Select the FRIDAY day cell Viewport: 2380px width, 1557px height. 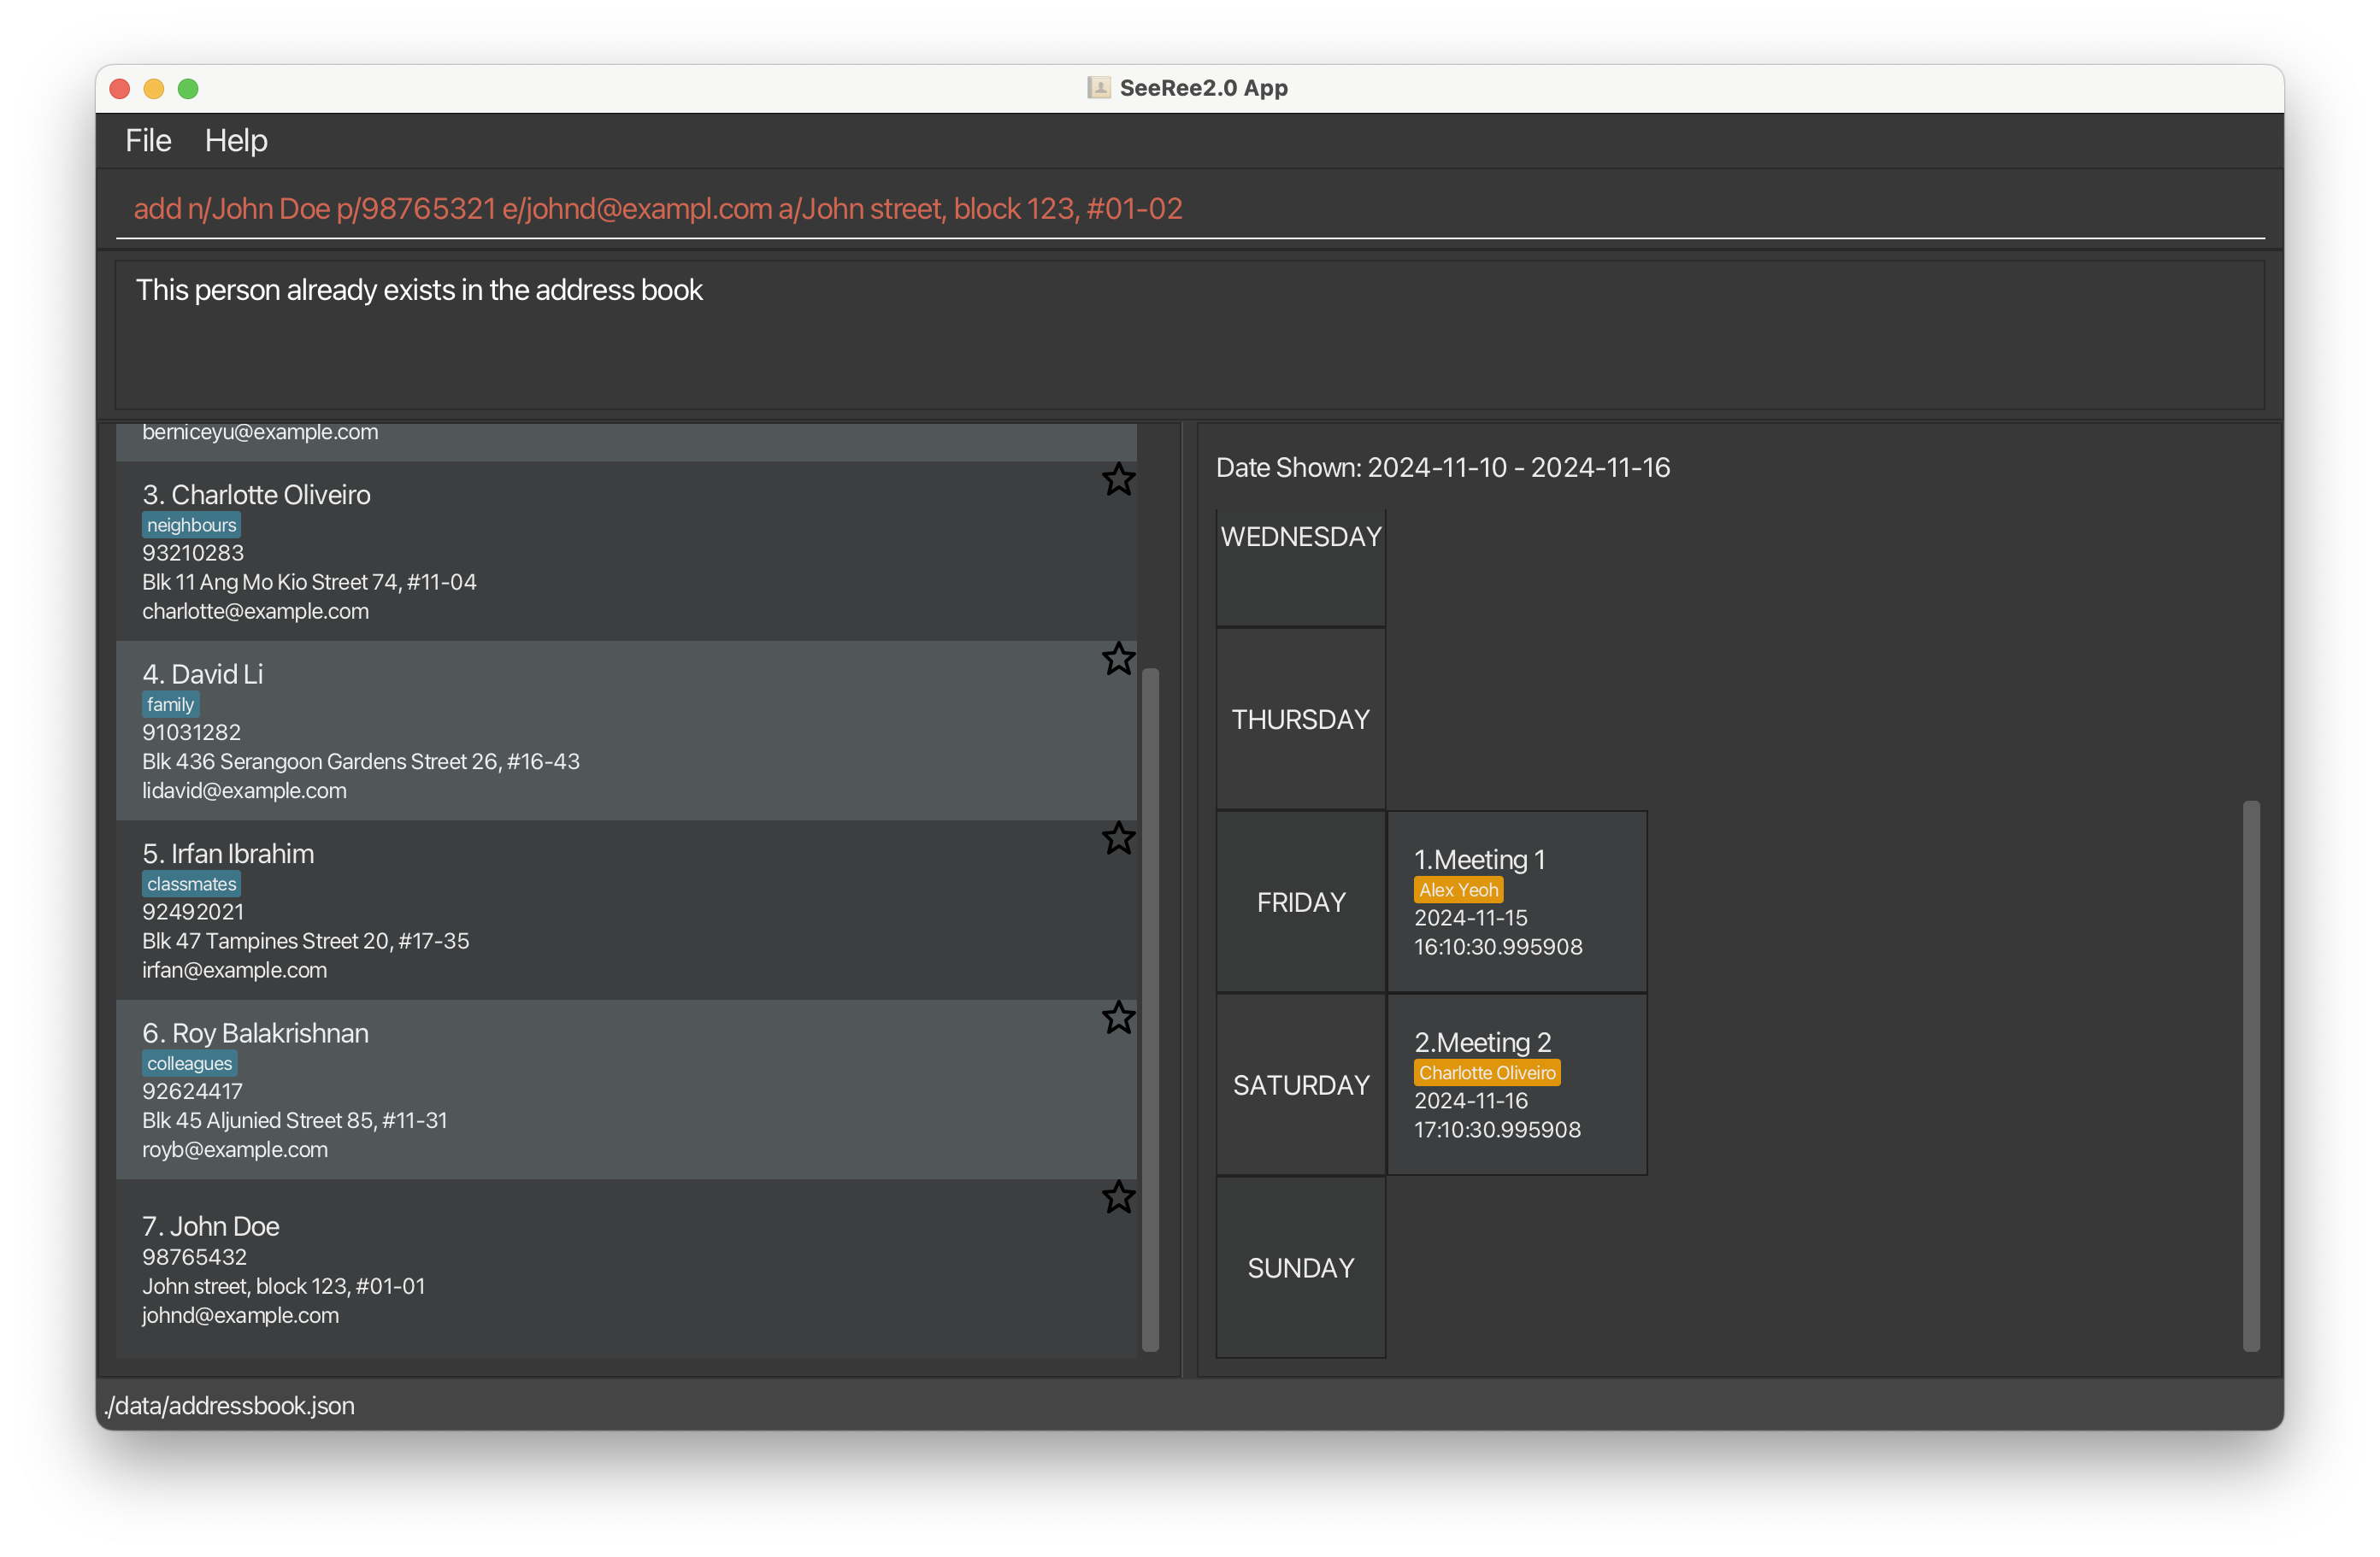point(1300,902)
